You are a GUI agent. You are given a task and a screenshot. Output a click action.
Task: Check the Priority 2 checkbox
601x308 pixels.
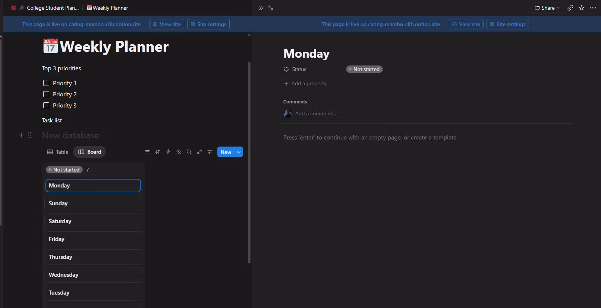(46, 94)
